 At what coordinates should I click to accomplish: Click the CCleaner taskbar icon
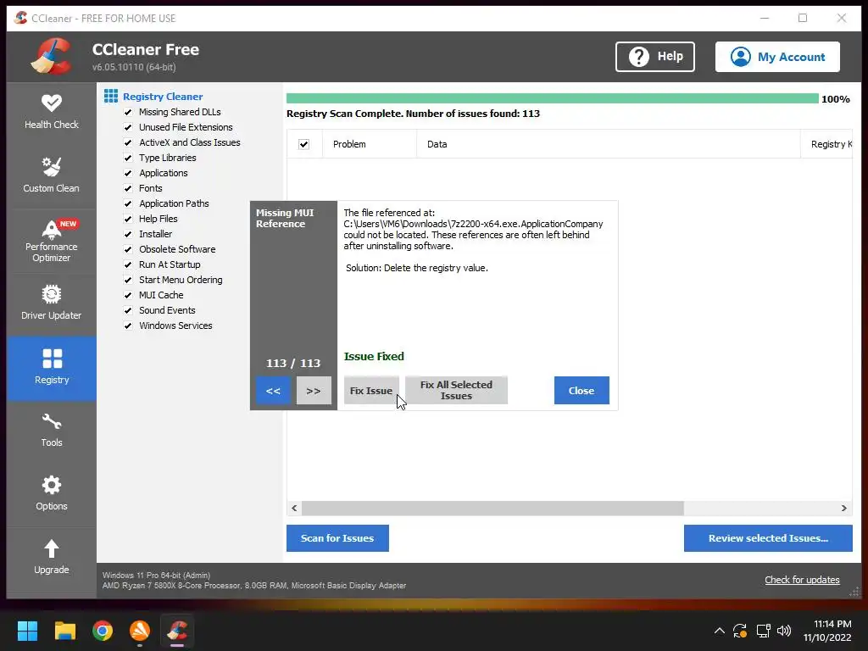(x=177, y=631)
